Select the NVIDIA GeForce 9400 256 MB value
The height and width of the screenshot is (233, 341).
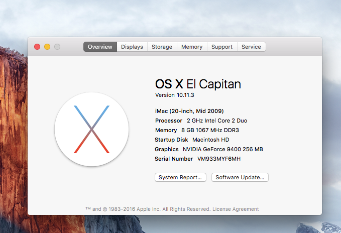pos(223,149)
